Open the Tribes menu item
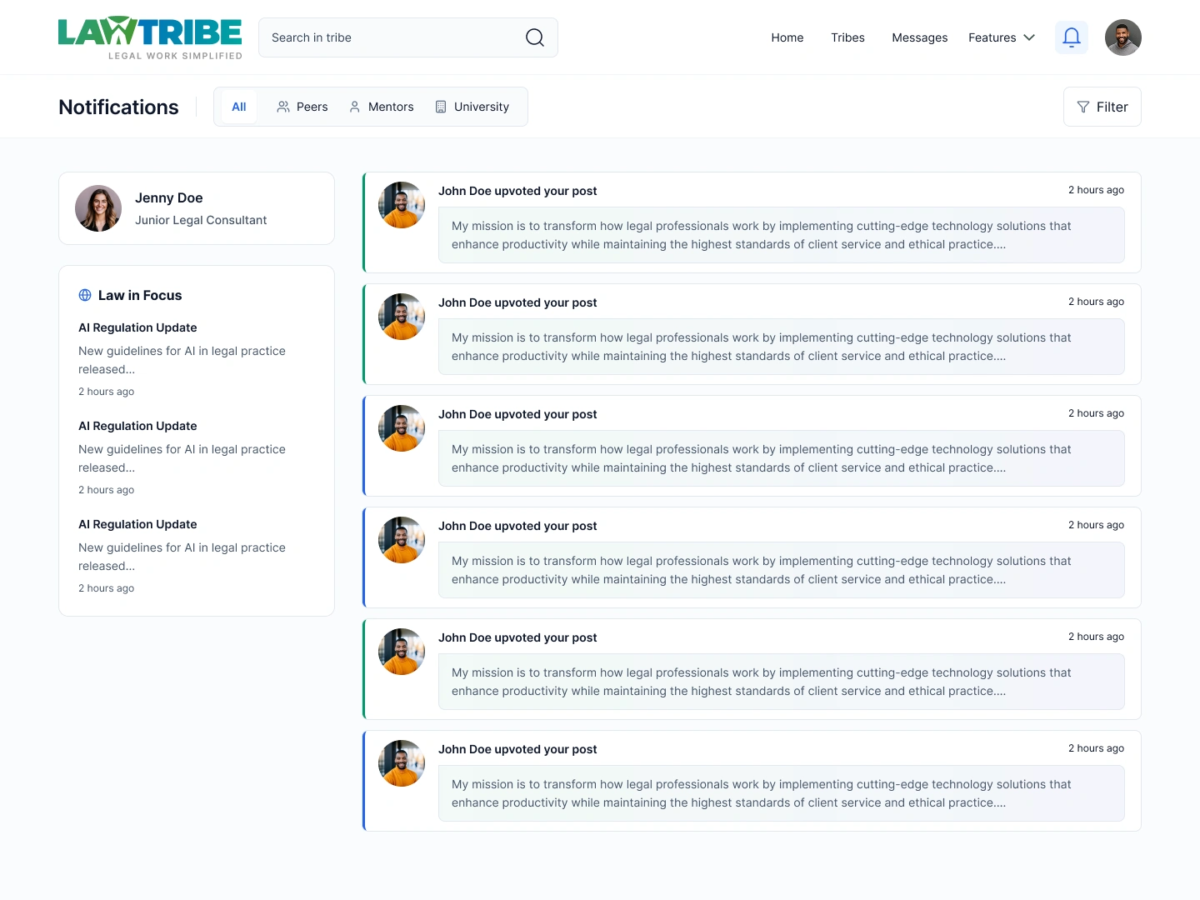Image resolution: width=1200 pixels, height=900 pixels. tap(847, 37)
